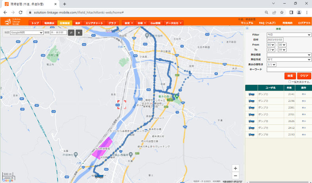This screenshot has width=312, height=183.
Task: Click the Solution Linkage Mobile logo
Action: click(12, 21)
